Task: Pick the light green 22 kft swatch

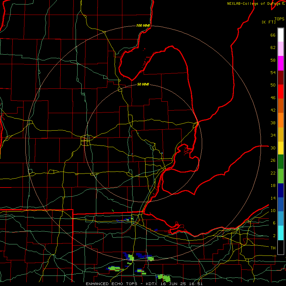Action: (281, 176)
